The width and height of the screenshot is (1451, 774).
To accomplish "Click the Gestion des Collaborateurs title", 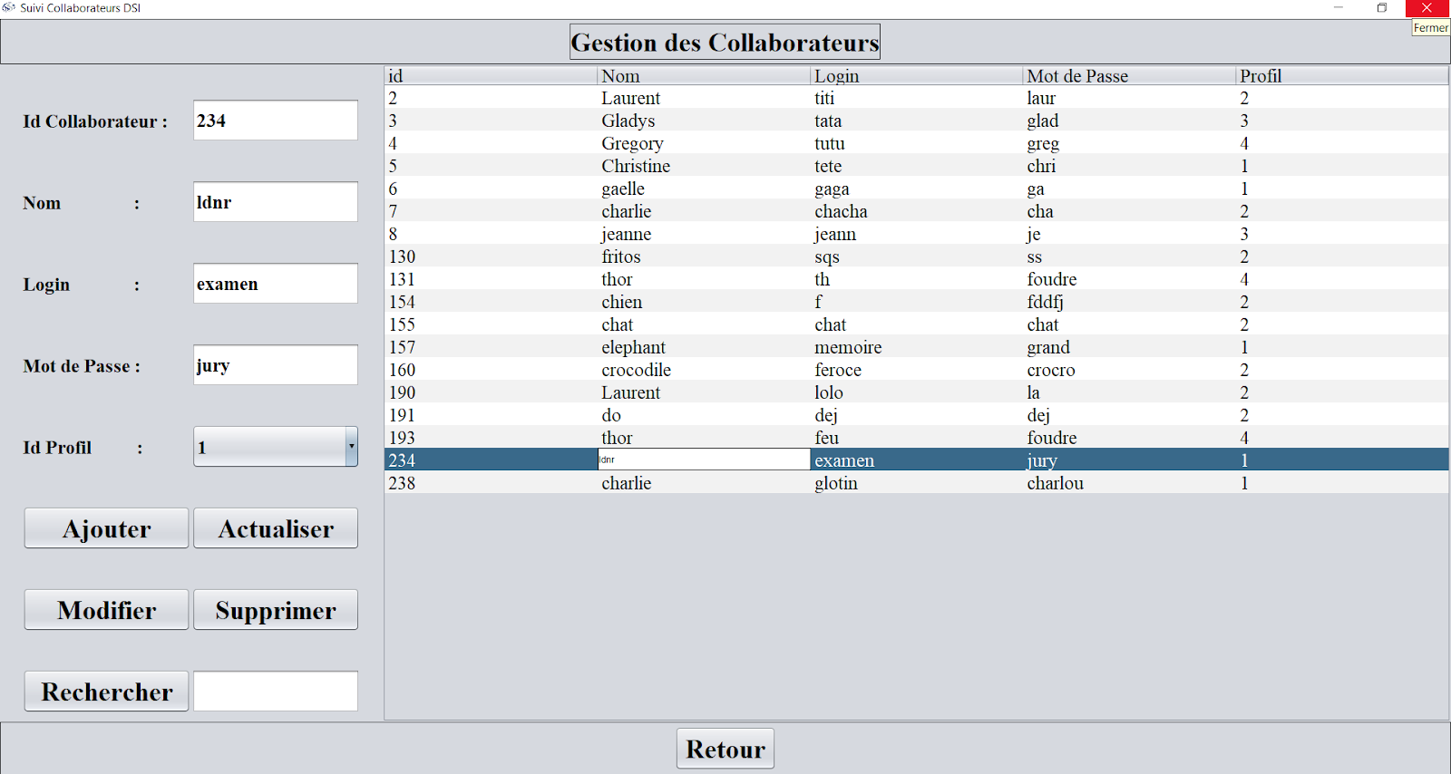I will point(725,42).
